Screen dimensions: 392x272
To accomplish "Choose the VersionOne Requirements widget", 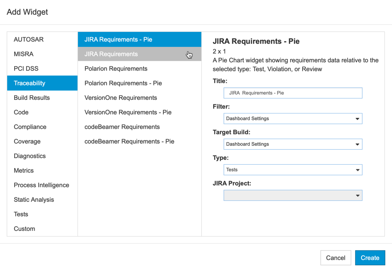I will point(139,98).
